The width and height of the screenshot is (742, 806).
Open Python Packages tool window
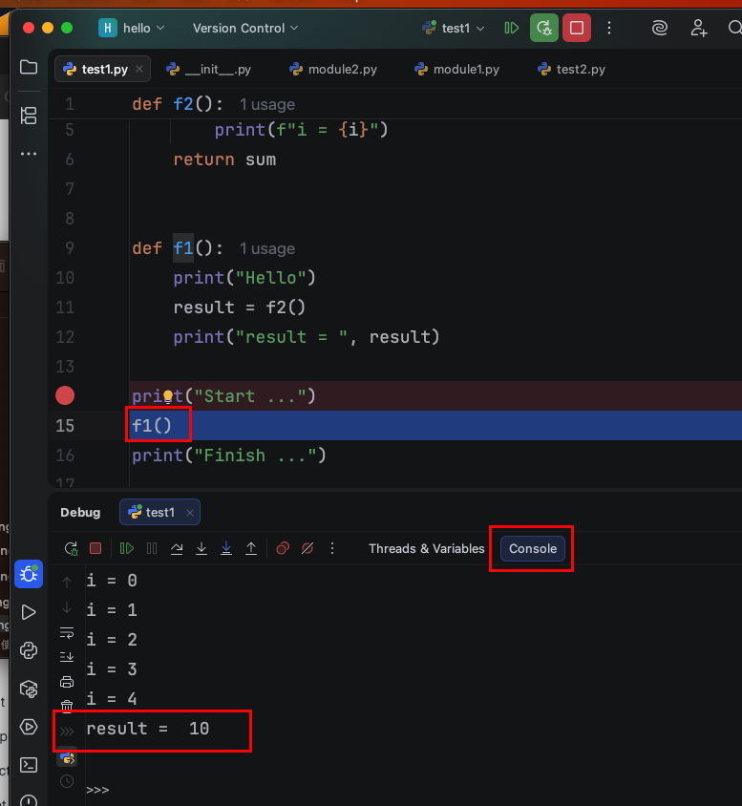point(29,689)
